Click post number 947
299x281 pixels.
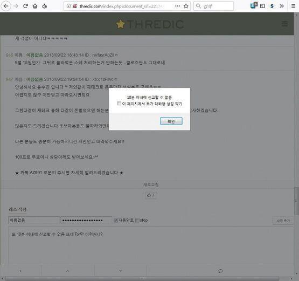pyautogui.click(x=9, y=79)
